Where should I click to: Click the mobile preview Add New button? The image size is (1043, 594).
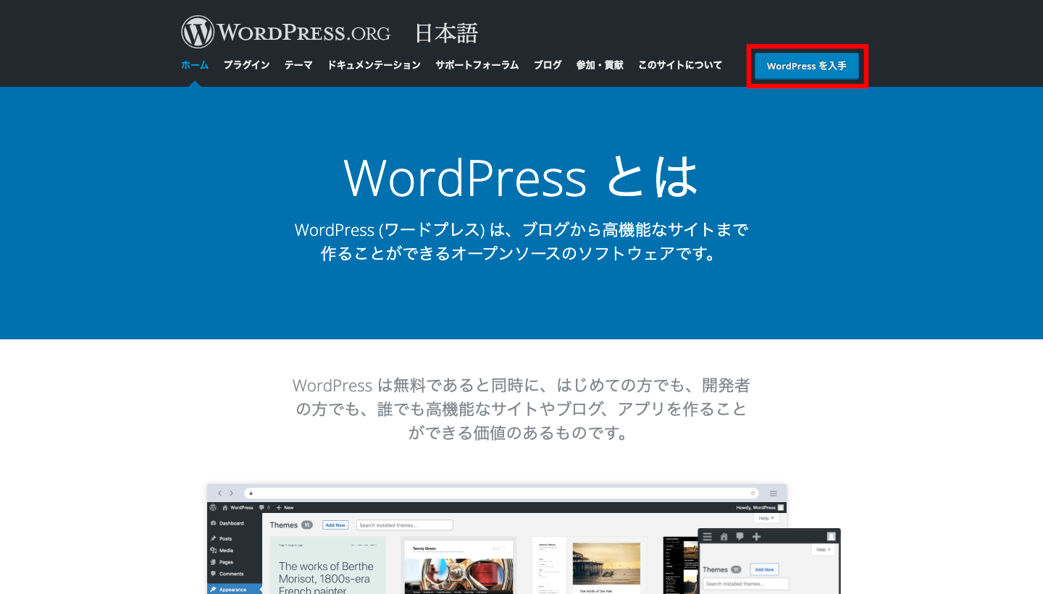click(764, 569)
